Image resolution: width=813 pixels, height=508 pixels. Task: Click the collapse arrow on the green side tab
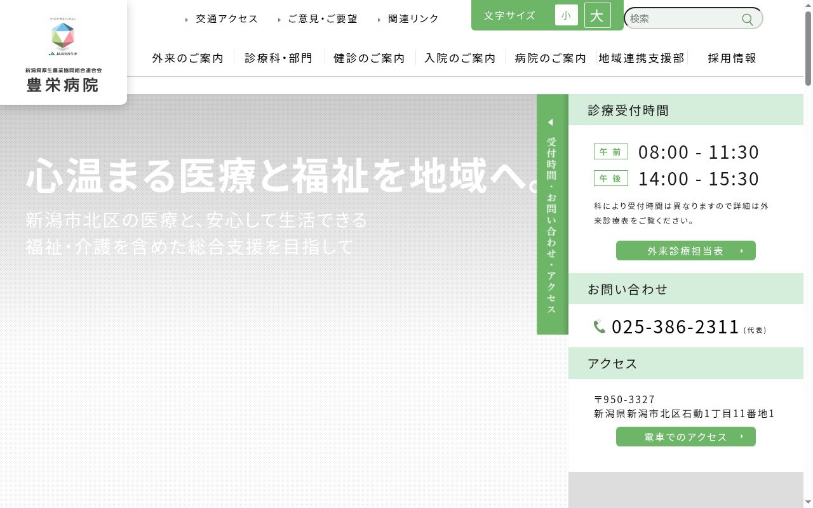point(551,122)
